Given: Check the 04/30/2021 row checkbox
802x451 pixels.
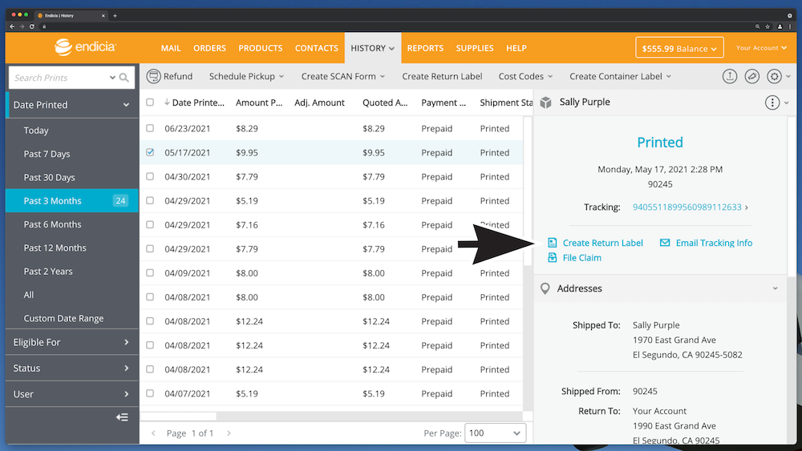Looking at the screenshot, I should click(150, 176).
